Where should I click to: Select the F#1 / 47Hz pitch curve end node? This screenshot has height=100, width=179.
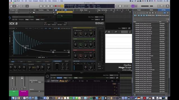[x=69, y=52]
